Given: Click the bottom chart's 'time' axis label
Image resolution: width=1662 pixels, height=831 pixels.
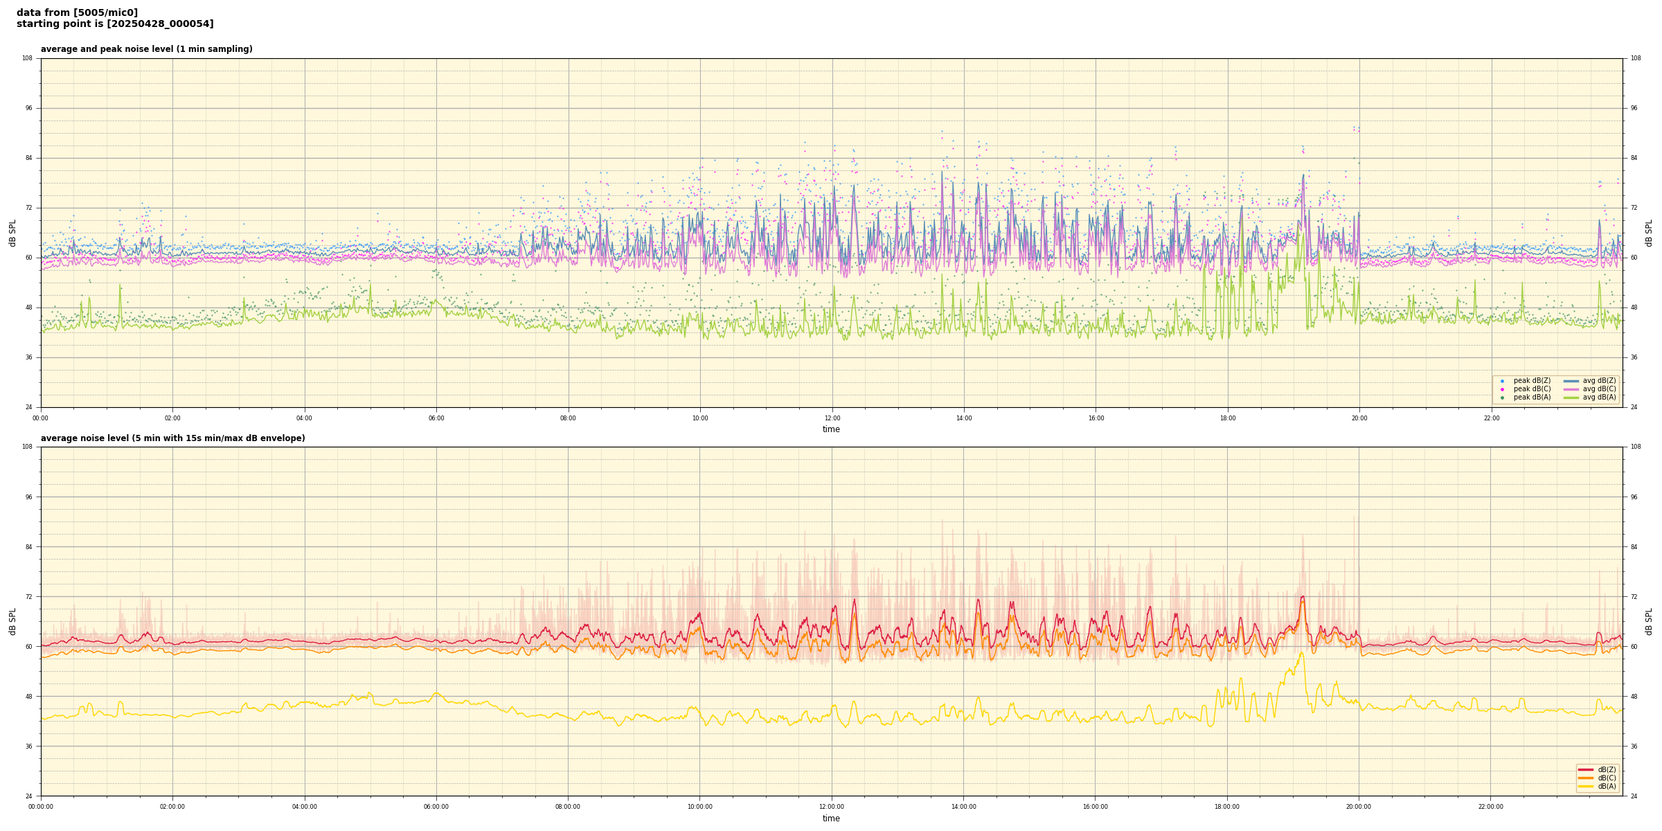Looking at the screenshot, I should click(x=831, y=819).
